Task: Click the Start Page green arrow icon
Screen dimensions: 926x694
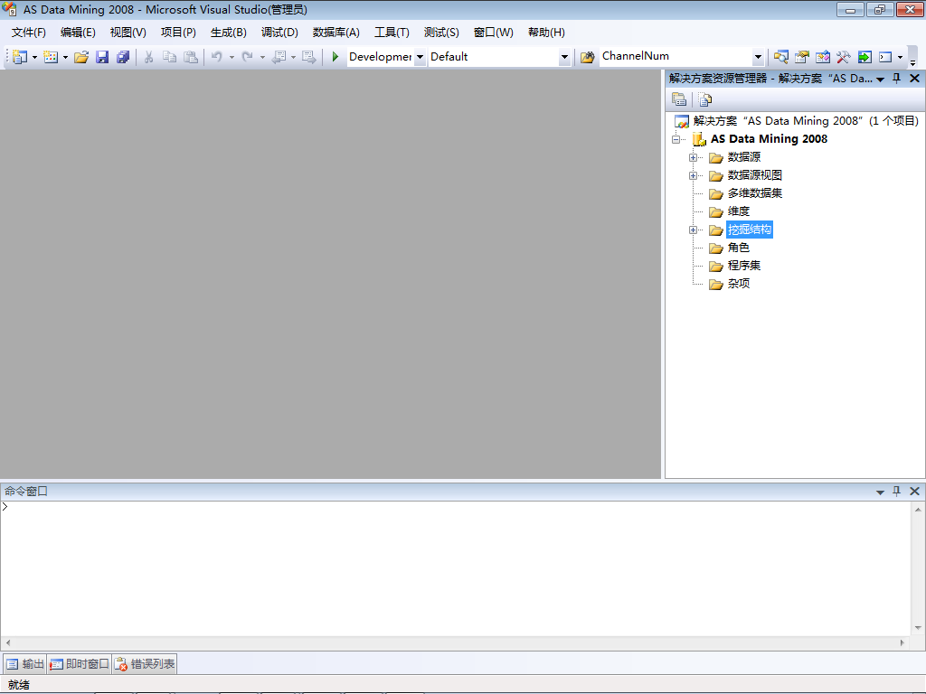Action: click(865, 57)
